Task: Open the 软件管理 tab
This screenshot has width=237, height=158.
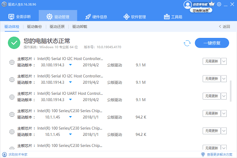Action: tap(135, 17)
